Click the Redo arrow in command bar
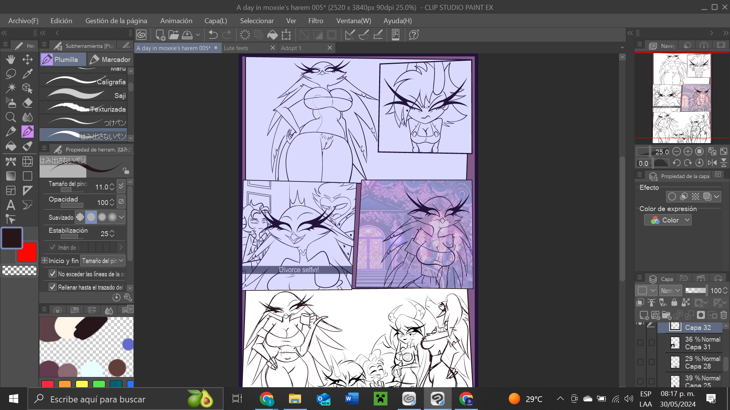The image size is (730, 410). (227, 35)
